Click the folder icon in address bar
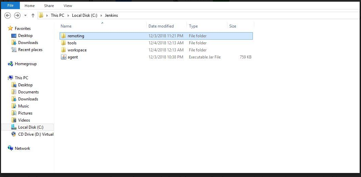 click(41, 15)
